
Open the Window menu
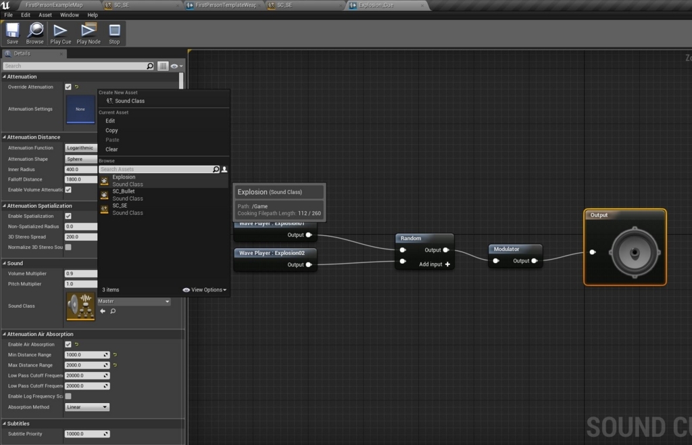[71, 14]
